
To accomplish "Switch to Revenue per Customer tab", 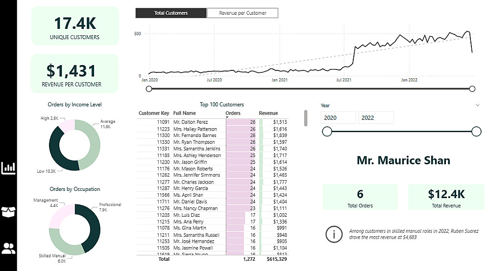I will click(x=243, y=13).
